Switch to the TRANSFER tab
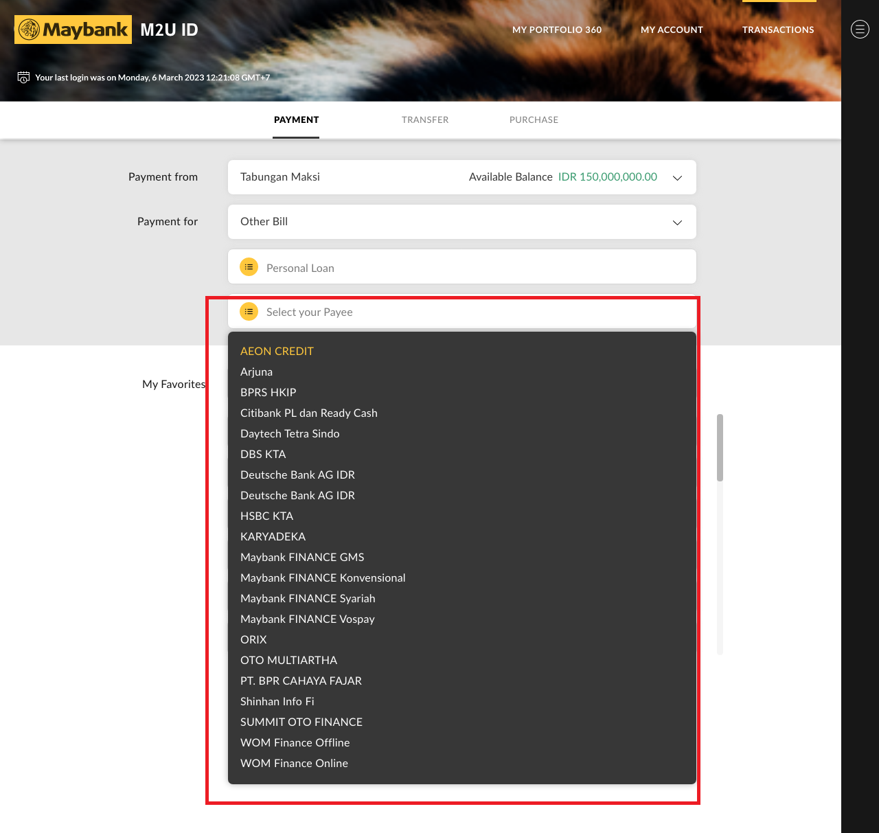The width and height of the screenshot is (879, 833). (425, 119)
